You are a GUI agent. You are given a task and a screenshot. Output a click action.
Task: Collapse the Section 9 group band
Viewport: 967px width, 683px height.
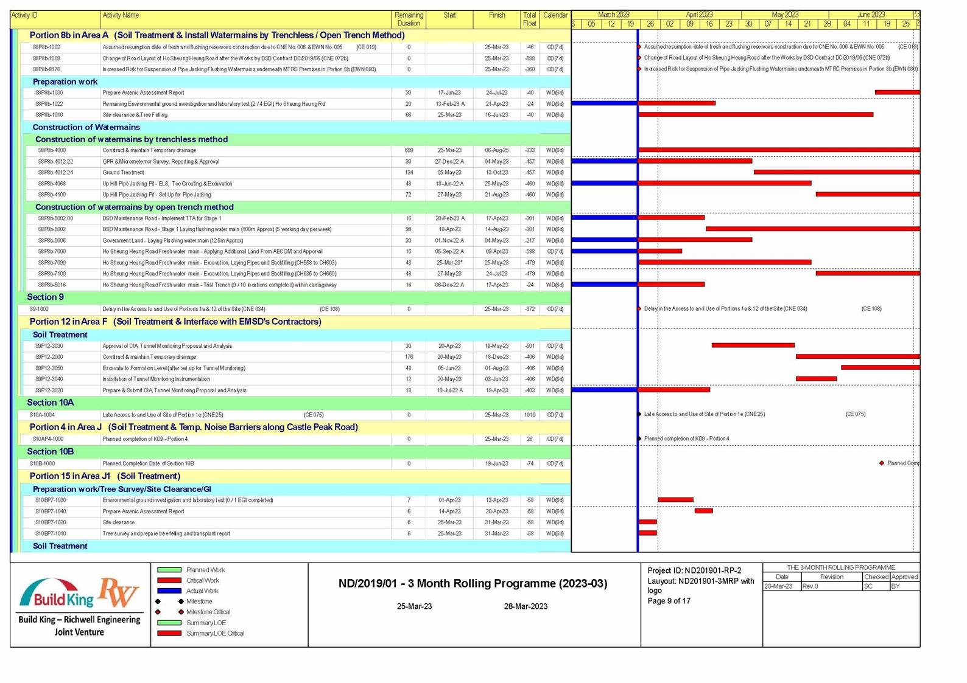[45, 297]
